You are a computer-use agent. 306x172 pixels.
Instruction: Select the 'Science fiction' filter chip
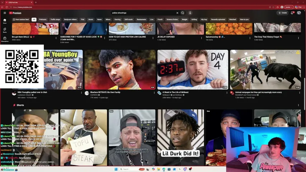(x=172, y=19)
